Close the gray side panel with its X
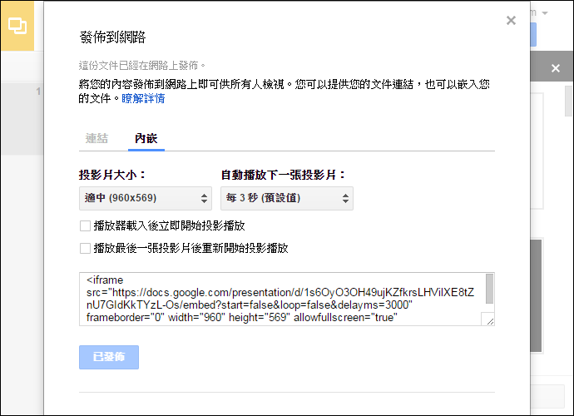This screenshot has width=574, height=416. (x=556, y=68)
